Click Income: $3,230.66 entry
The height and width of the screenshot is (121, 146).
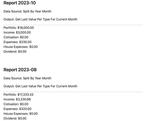coord(17,99)
